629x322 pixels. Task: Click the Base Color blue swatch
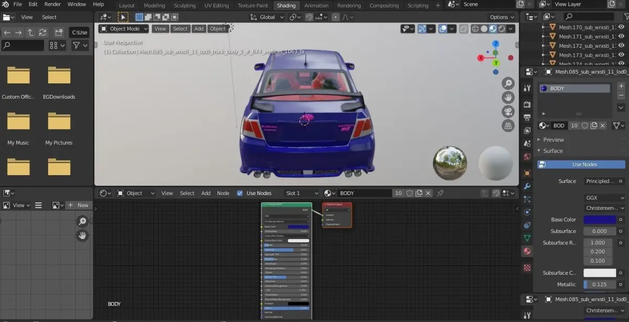pos(600,220)
